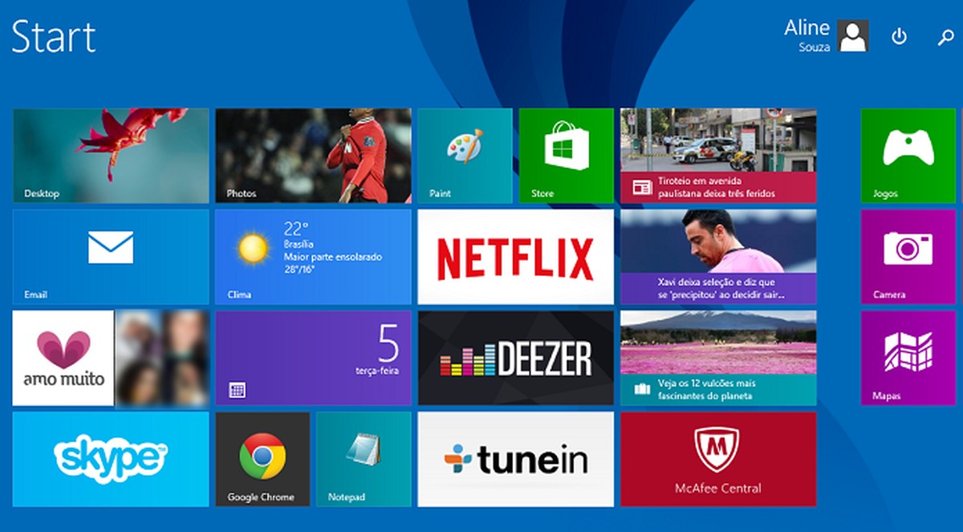Switch to the Desktop tile

[109, 156]
